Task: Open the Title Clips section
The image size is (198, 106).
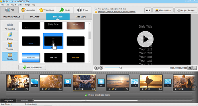Action: point(81,17)
